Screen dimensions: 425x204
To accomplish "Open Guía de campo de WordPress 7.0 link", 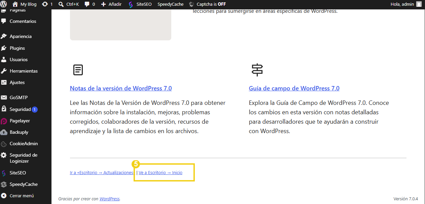I will coord(294,88).
